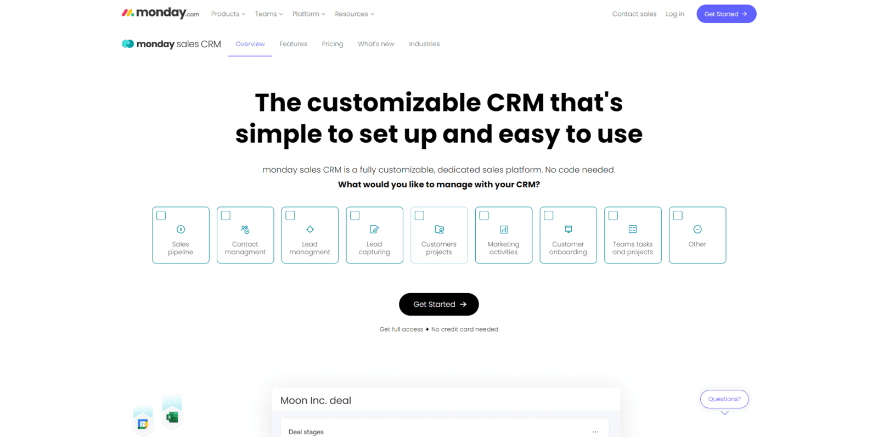Click the Sales pipeline dollar icon
Viewport: 878px width, 437px height.
tap(181, 229)
